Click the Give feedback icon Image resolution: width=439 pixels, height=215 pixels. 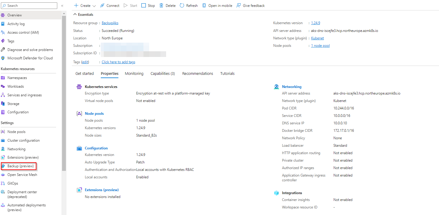[x=239, y=5]
